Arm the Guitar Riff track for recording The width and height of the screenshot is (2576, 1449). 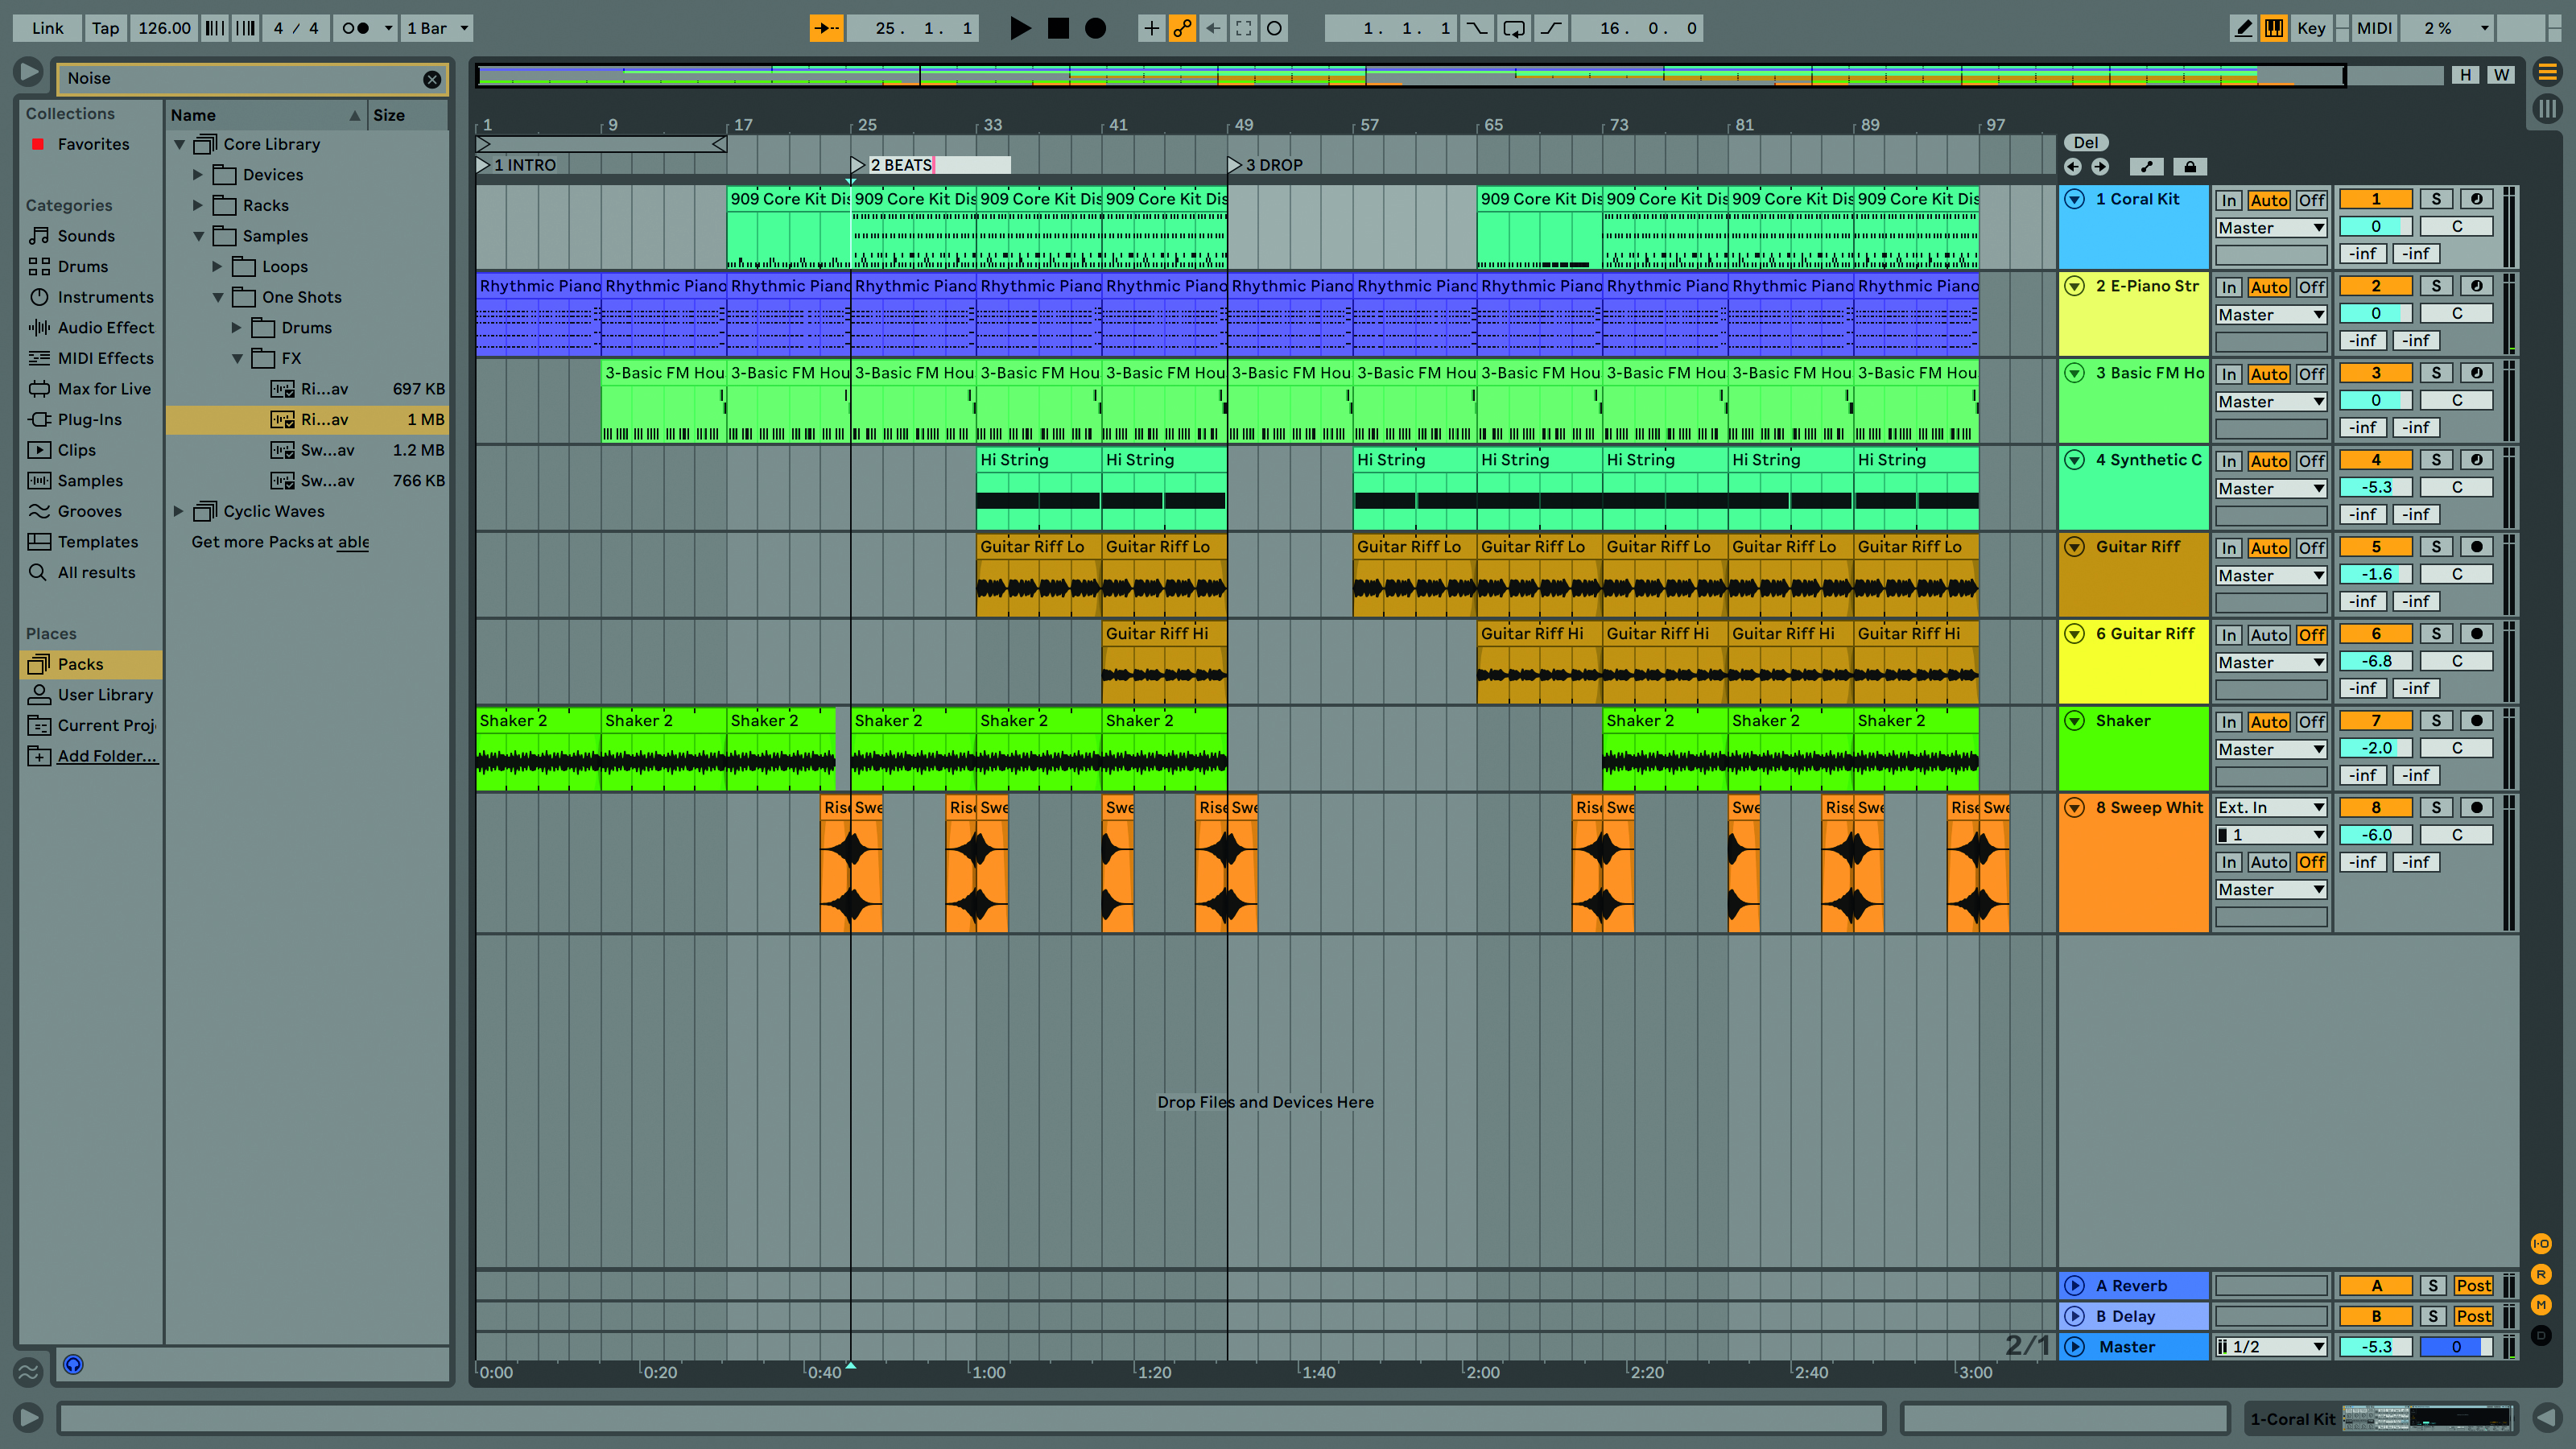[x=2476, y=547]
